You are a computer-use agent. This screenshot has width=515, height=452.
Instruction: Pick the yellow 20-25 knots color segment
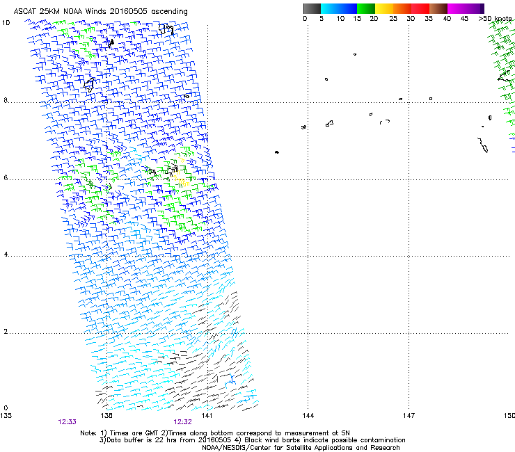(384, 8)
